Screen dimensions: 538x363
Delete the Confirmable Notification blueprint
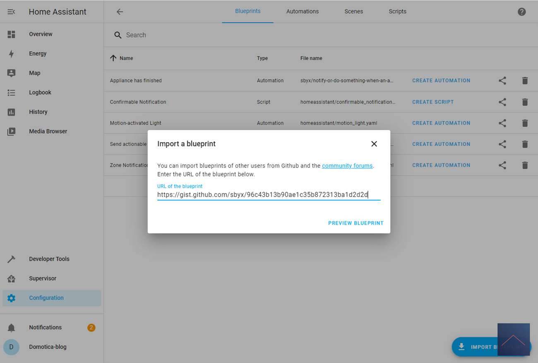(525, 102)
